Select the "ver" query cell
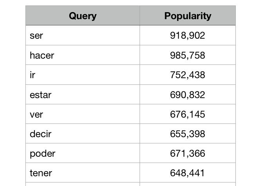The width and height of the screenshot is (262, 186). (83, 114)
